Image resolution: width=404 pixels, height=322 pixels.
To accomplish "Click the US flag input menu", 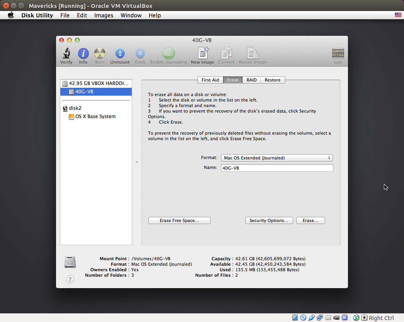I will [398, 15].
